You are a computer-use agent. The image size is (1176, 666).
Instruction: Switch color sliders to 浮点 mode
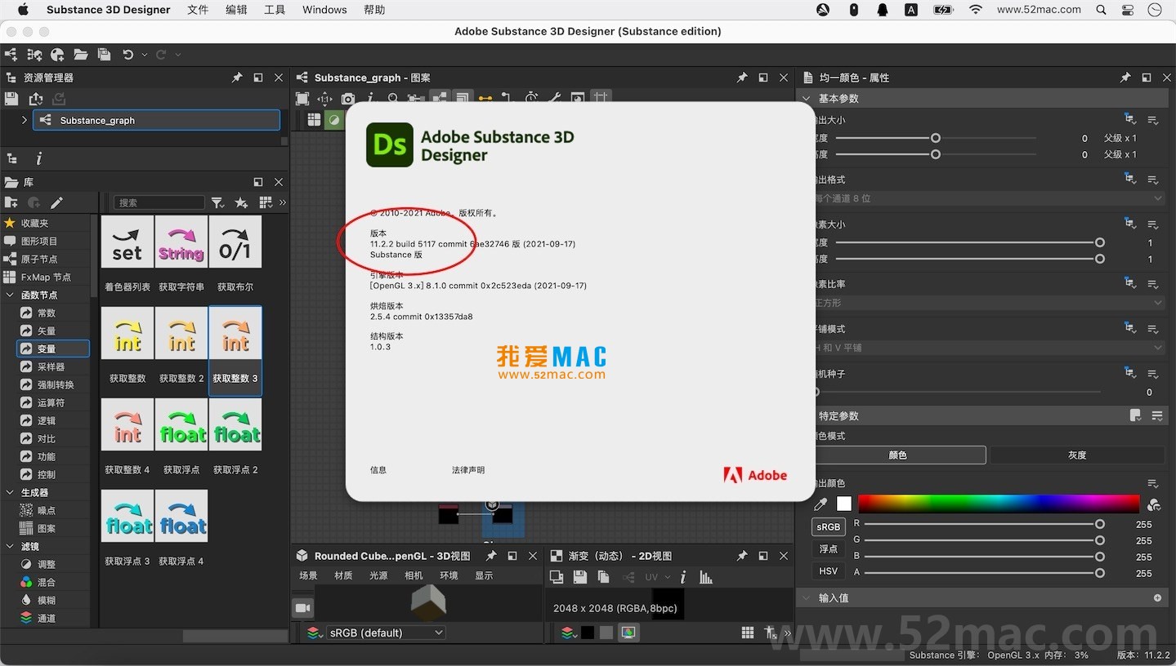pos(829,549)
